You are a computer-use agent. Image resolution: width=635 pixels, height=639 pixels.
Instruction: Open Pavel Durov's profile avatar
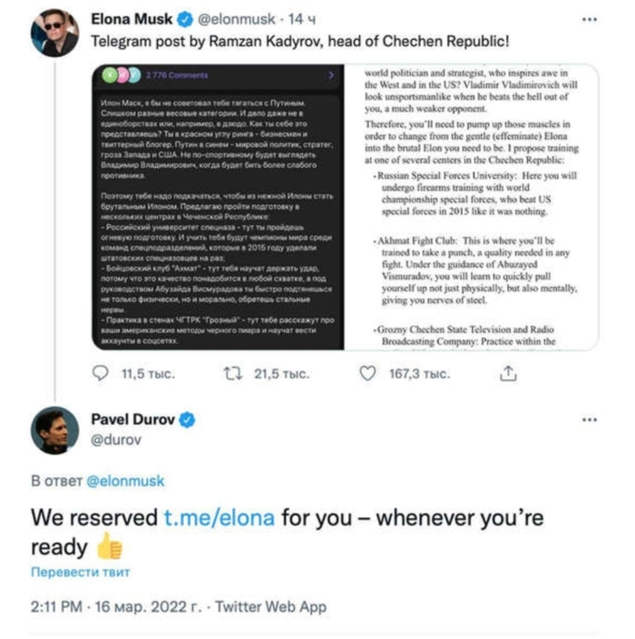(x=54, y=430)
